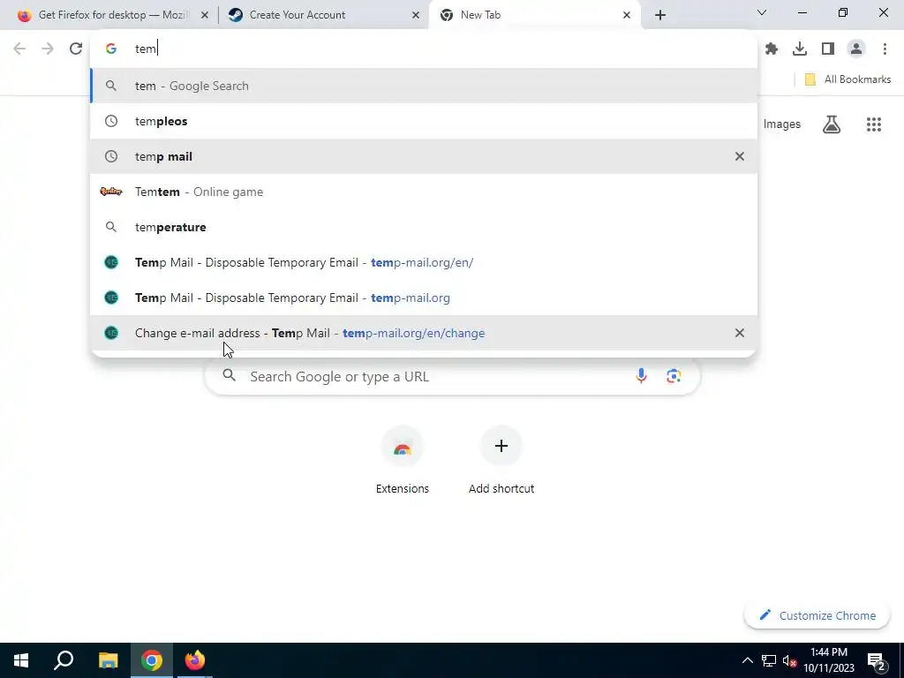Click Chrome icon in taskbar
Image resolution: width=904 pixels, height=678 pixels.
[152, 660]
